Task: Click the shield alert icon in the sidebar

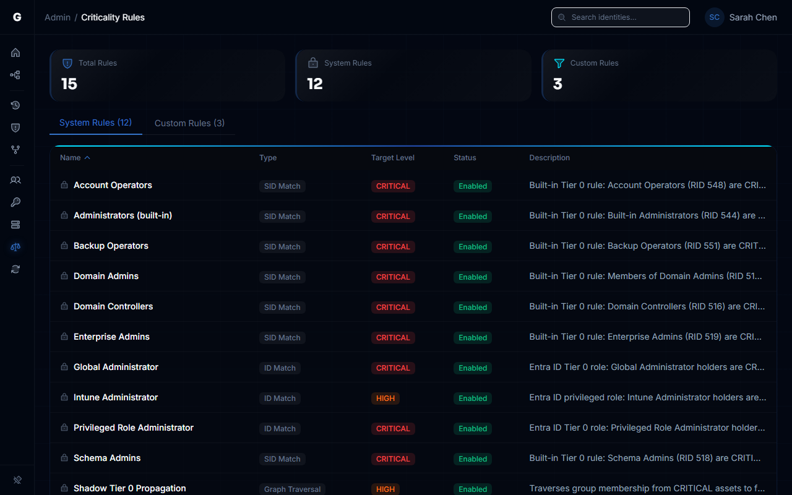Action: coord(15,127)
